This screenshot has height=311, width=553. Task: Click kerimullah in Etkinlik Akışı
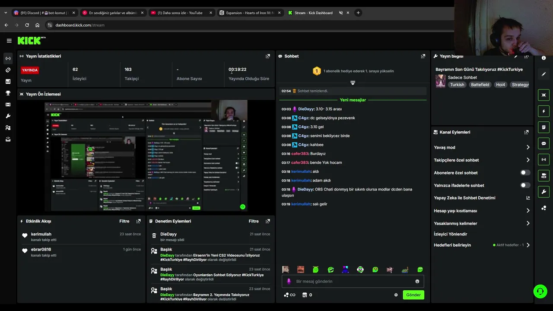point(41,234)
